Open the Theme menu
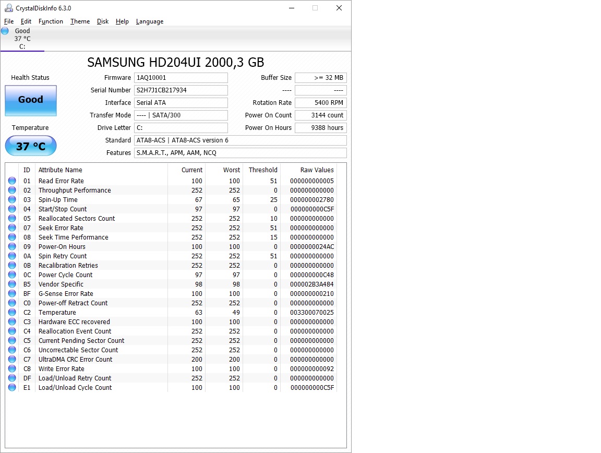This screenshot has width=601, height=453. pyautogui.click(x=80, y=21)
